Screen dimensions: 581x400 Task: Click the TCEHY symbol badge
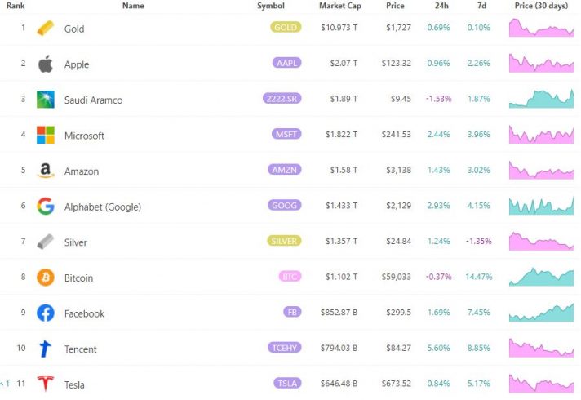pyautogui.click(x=285, y=348)
